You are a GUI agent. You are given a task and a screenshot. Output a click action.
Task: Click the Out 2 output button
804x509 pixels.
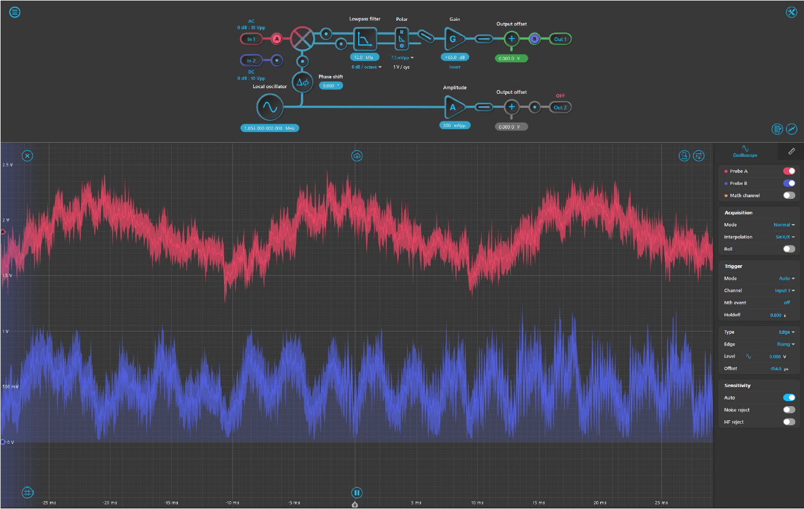pos(560,107)
